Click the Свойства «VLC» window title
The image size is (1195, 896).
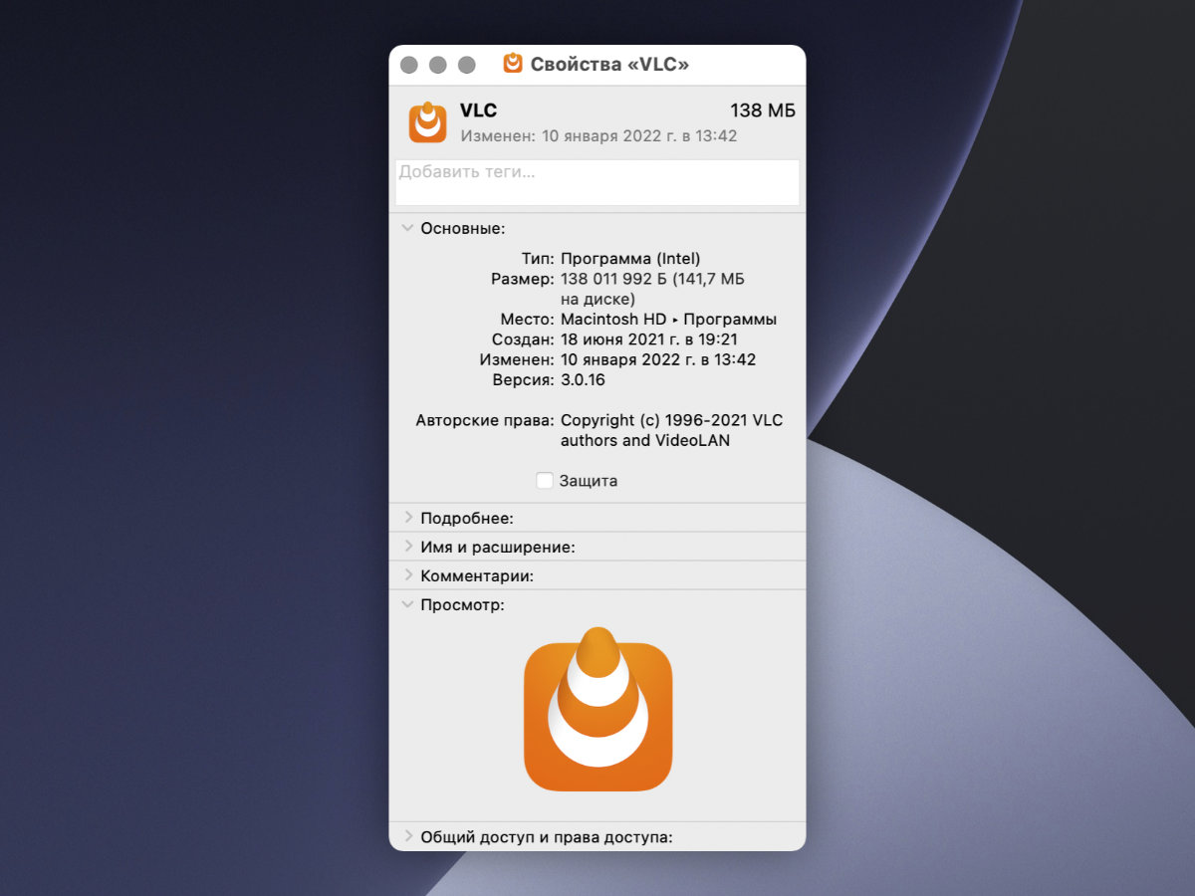(x=609, y=65)
